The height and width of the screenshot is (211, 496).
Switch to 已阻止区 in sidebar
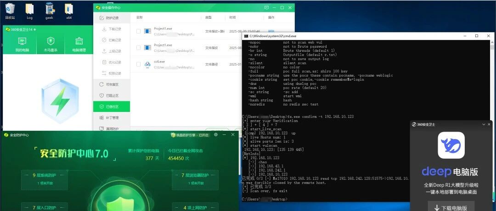pyautogui.click(x=112, y=95)
